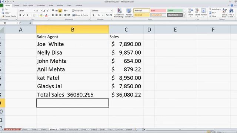Screen dimensions: 237x133
Task: Open the font size dropdown
Action: tap(41, 11)
